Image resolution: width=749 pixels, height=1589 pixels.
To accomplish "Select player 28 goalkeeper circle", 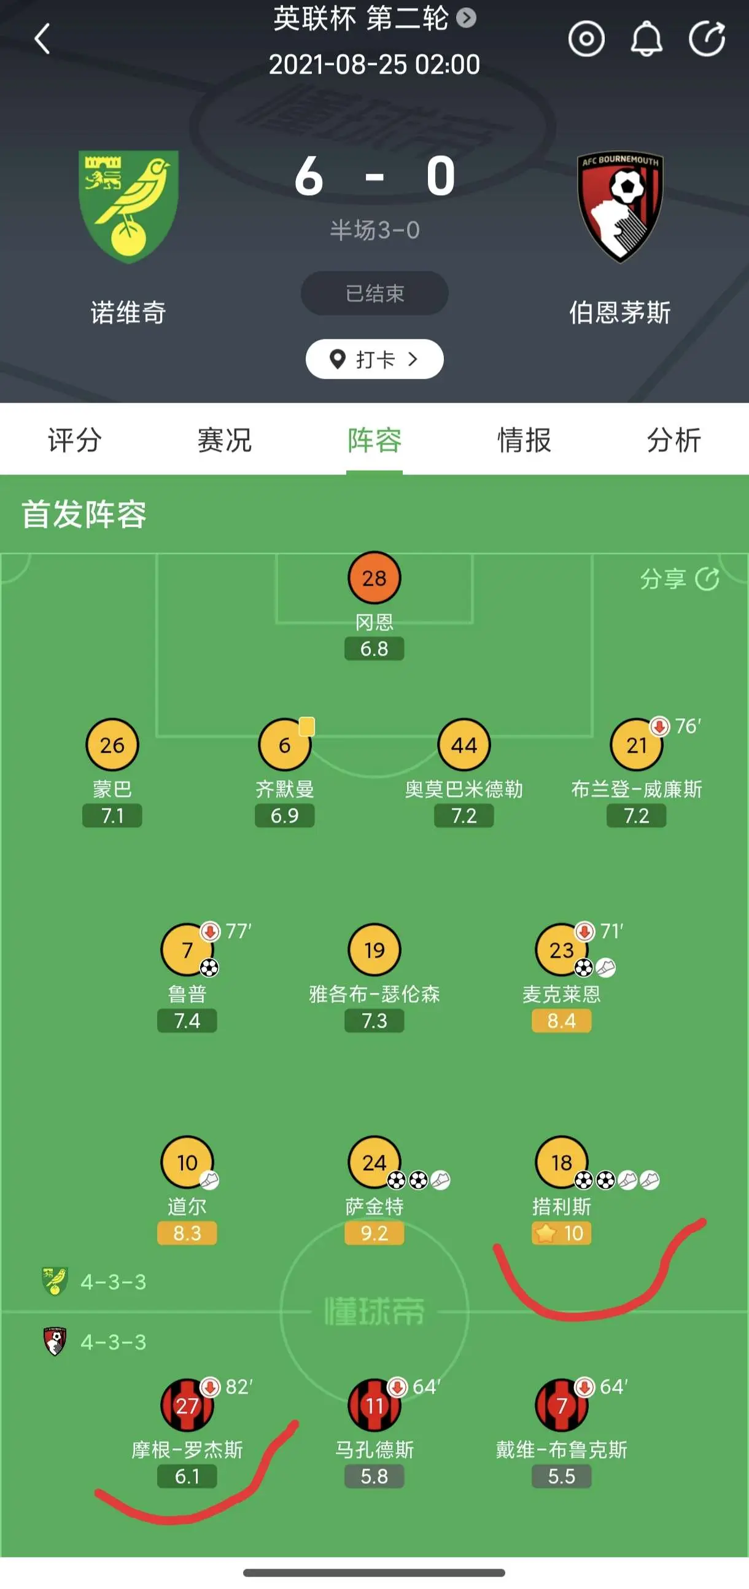I will point(374,577).
